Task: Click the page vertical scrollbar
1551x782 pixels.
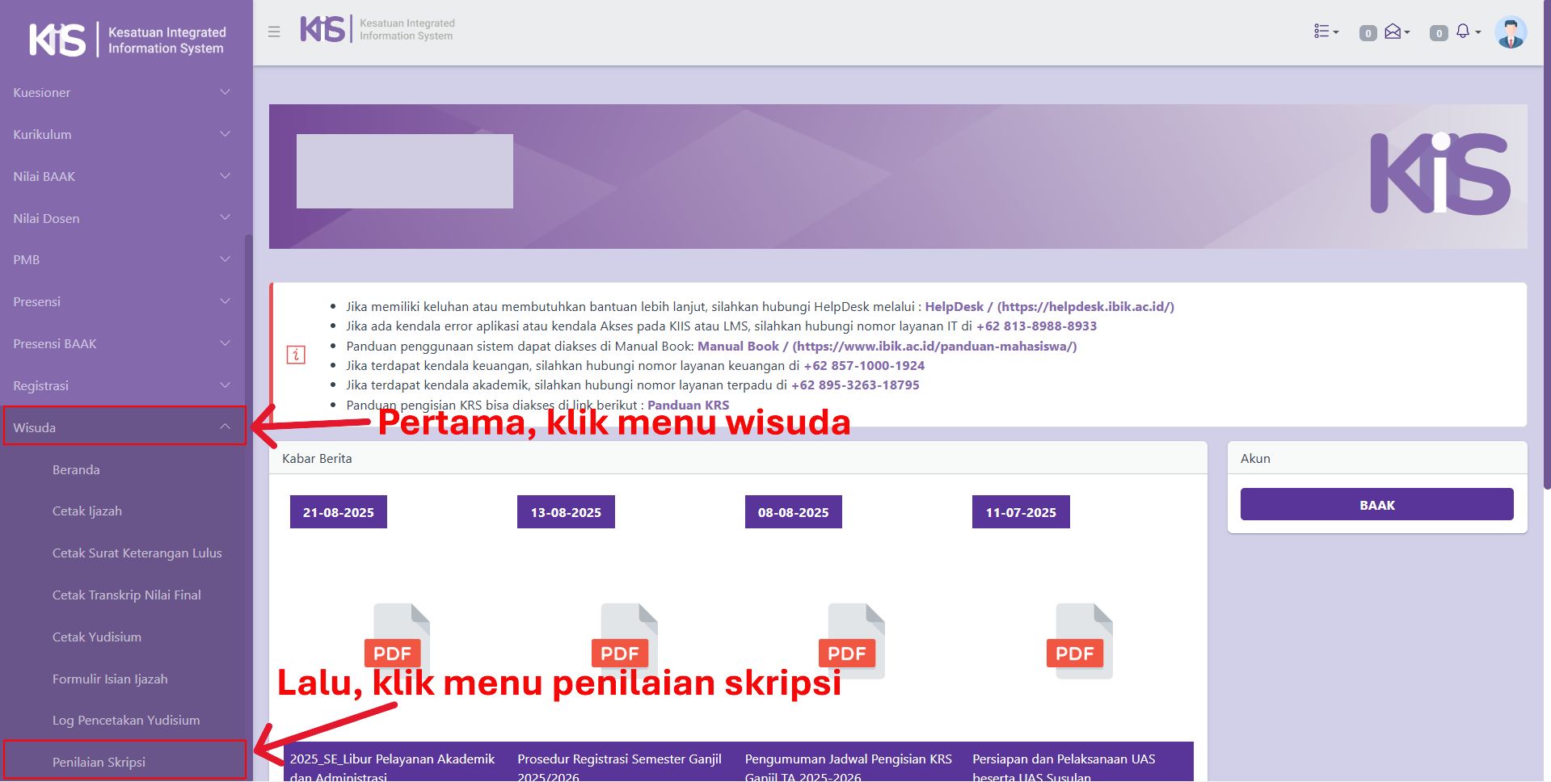Action: click(1546, 242)
